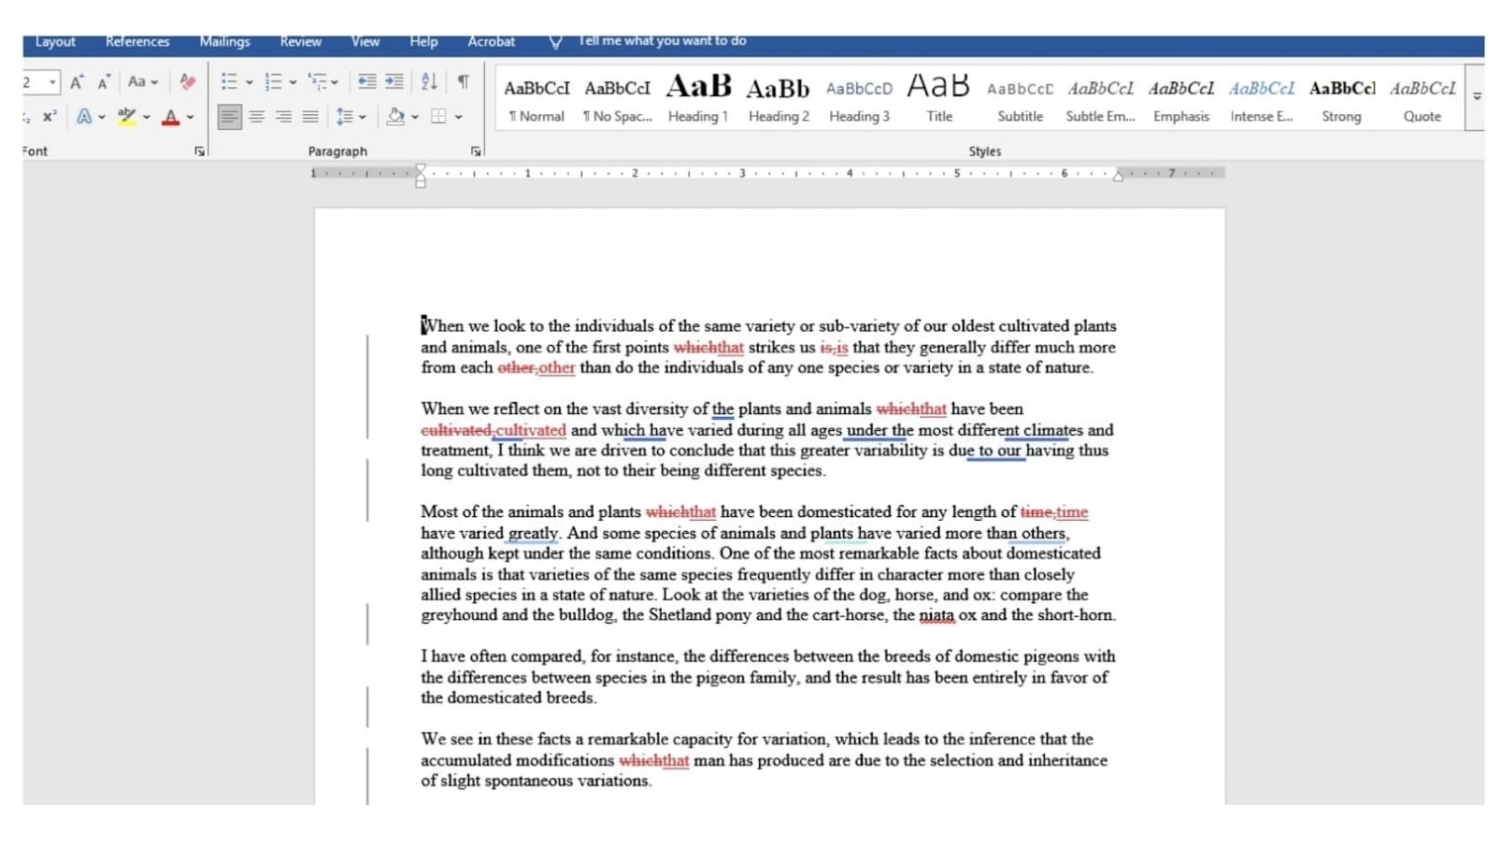Toggle align left paragraph alignment
This screenshot has height=849, width=1502.
coord(229,117)
